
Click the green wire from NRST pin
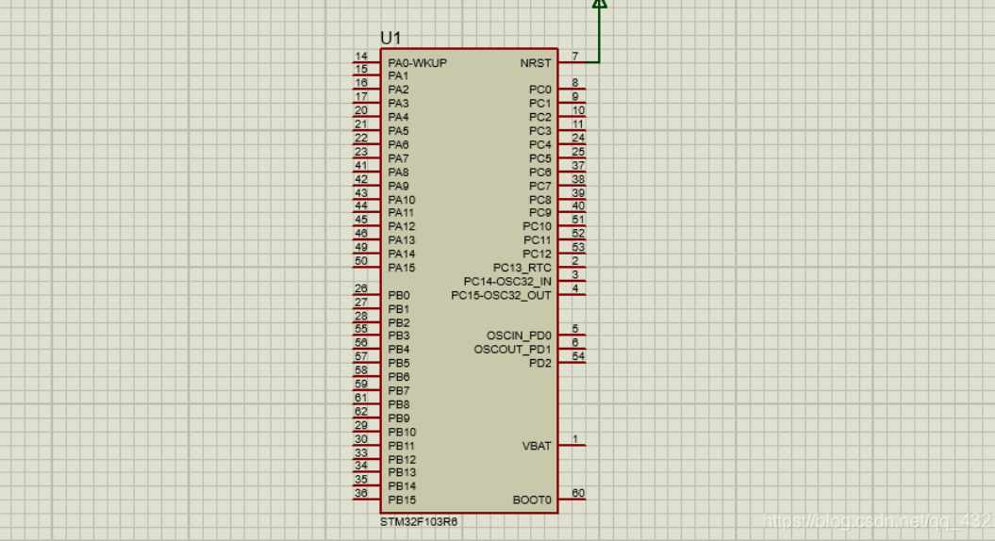(599, 36)
